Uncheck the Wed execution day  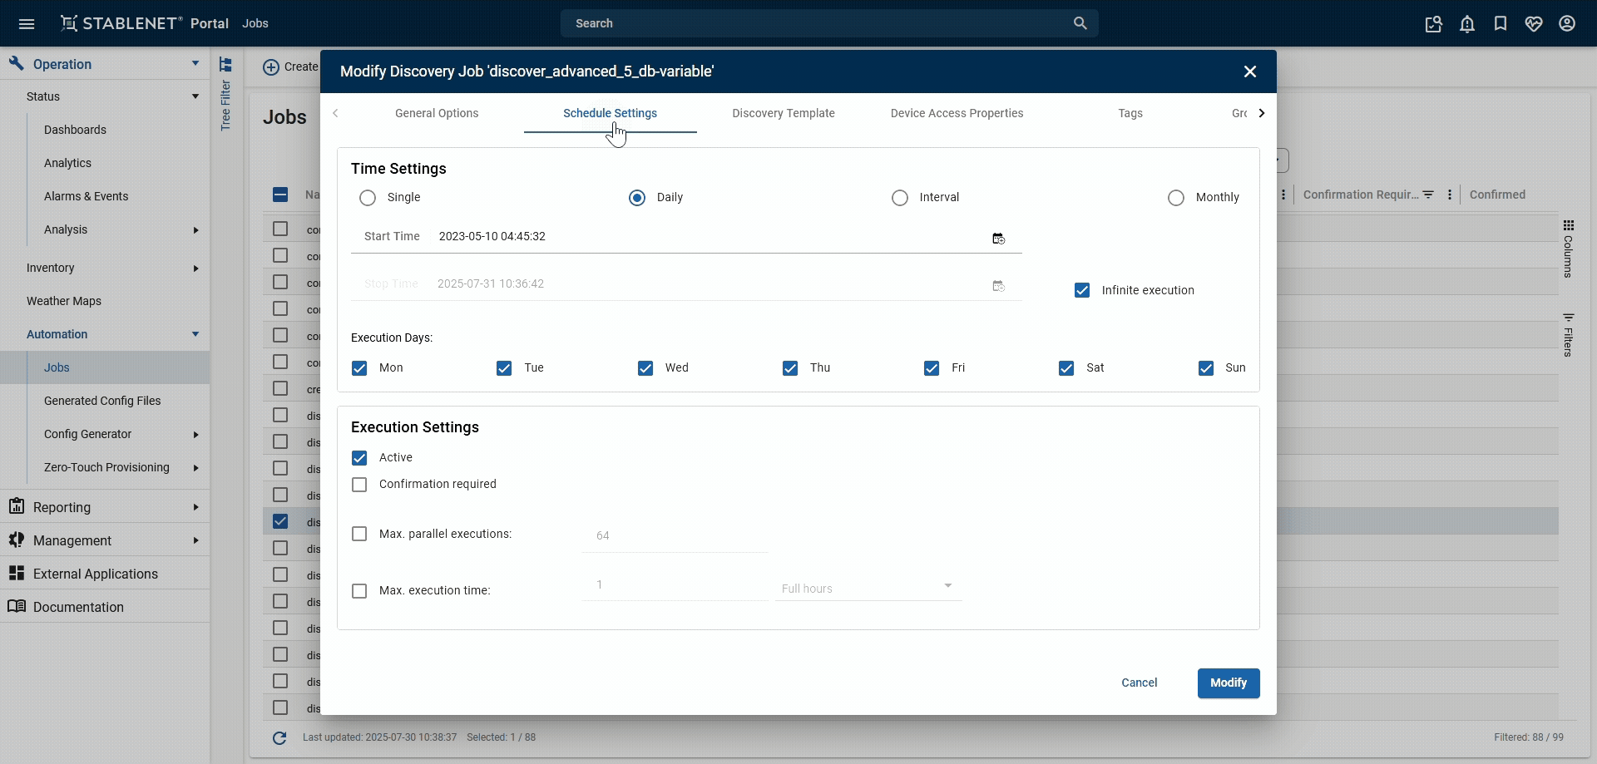tap(645, 368)
